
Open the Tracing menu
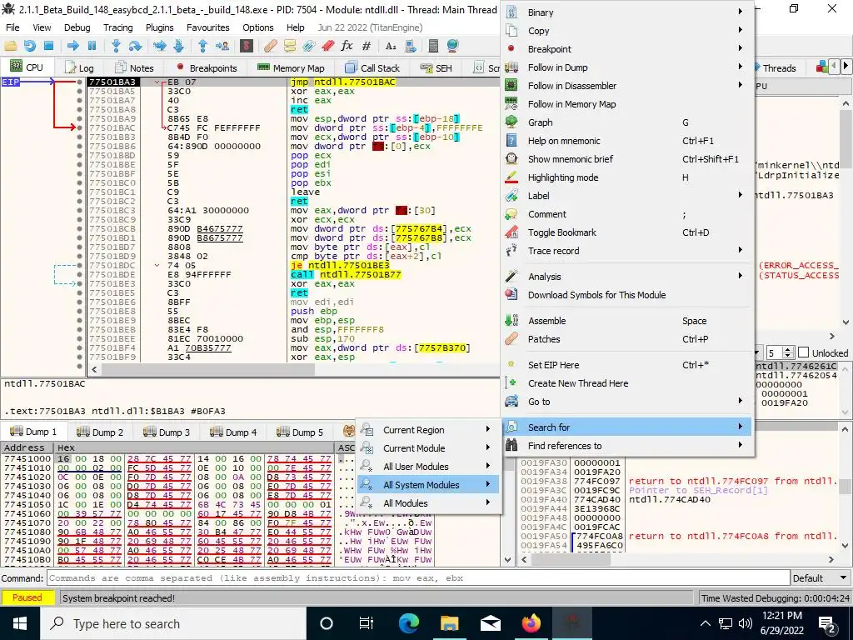[118, 27]
